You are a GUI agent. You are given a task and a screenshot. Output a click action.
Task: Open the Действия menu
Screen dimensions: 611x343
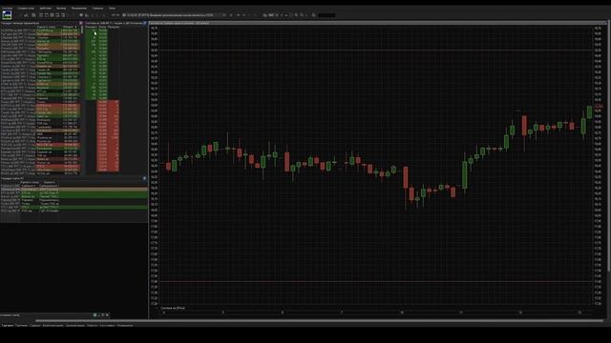45,9
